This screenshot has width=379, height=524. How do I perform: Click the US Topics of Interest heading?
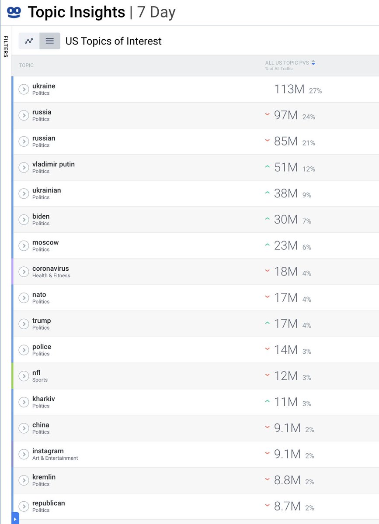pos(114,41)
